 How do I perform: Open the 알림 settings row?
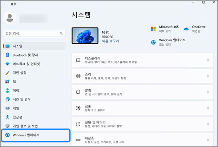point(142,92)
